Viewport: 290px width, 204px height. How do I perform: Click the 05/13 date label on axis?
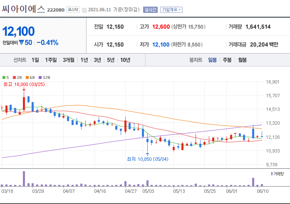(179, 191)
